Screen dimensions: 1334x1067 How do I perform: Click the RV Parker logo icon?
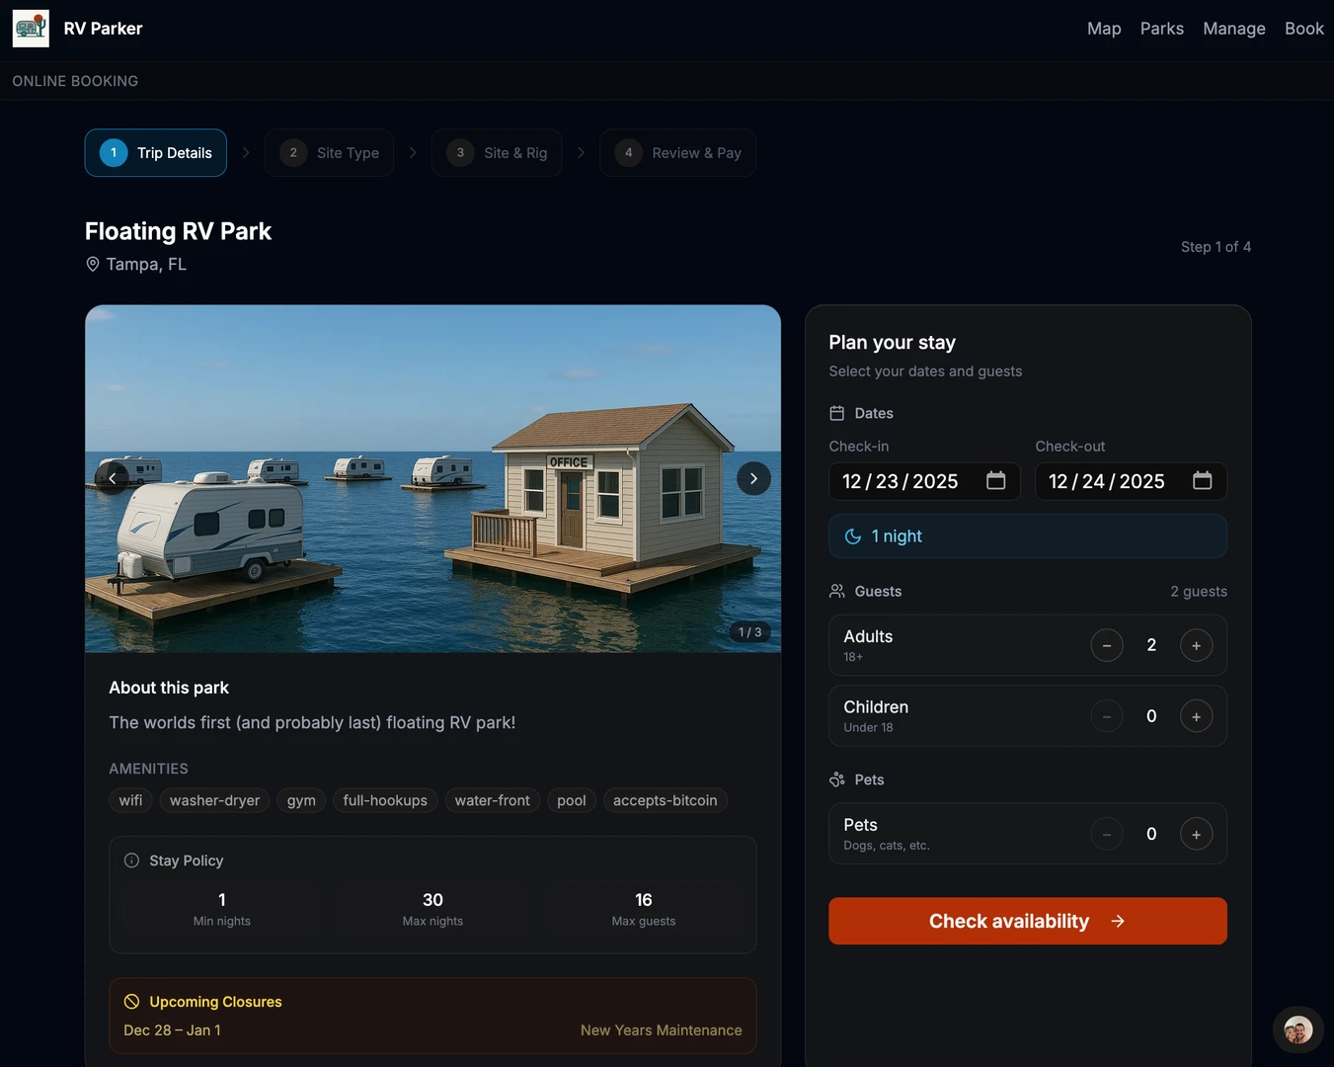(31, 29)
